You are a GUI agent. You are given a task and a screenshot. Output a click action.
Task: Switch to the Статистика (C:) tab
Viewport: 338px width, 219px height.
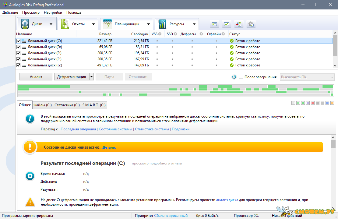(x=67, y=105)
